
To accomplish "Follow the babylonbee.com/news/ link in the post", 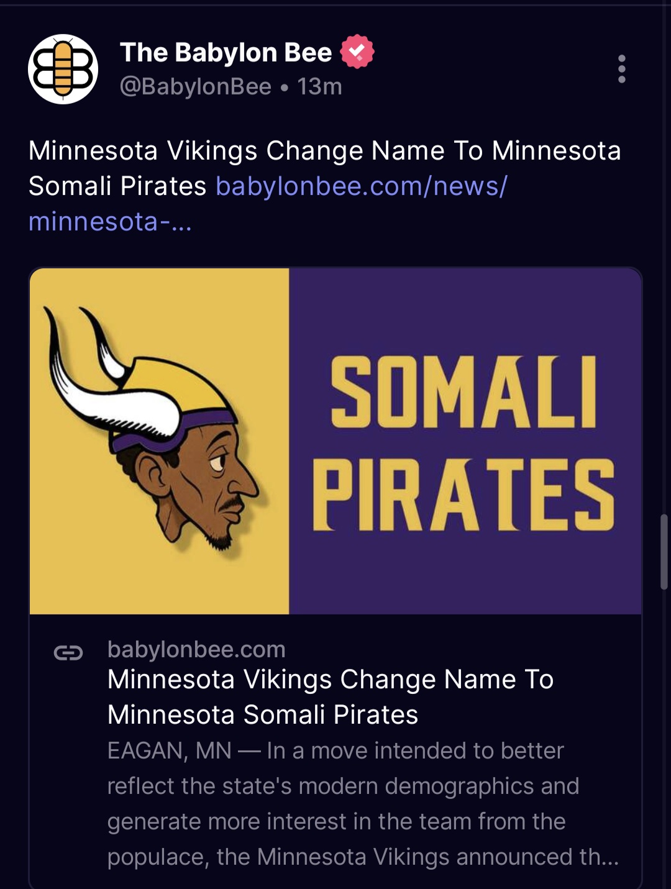I will coord(362,186).
